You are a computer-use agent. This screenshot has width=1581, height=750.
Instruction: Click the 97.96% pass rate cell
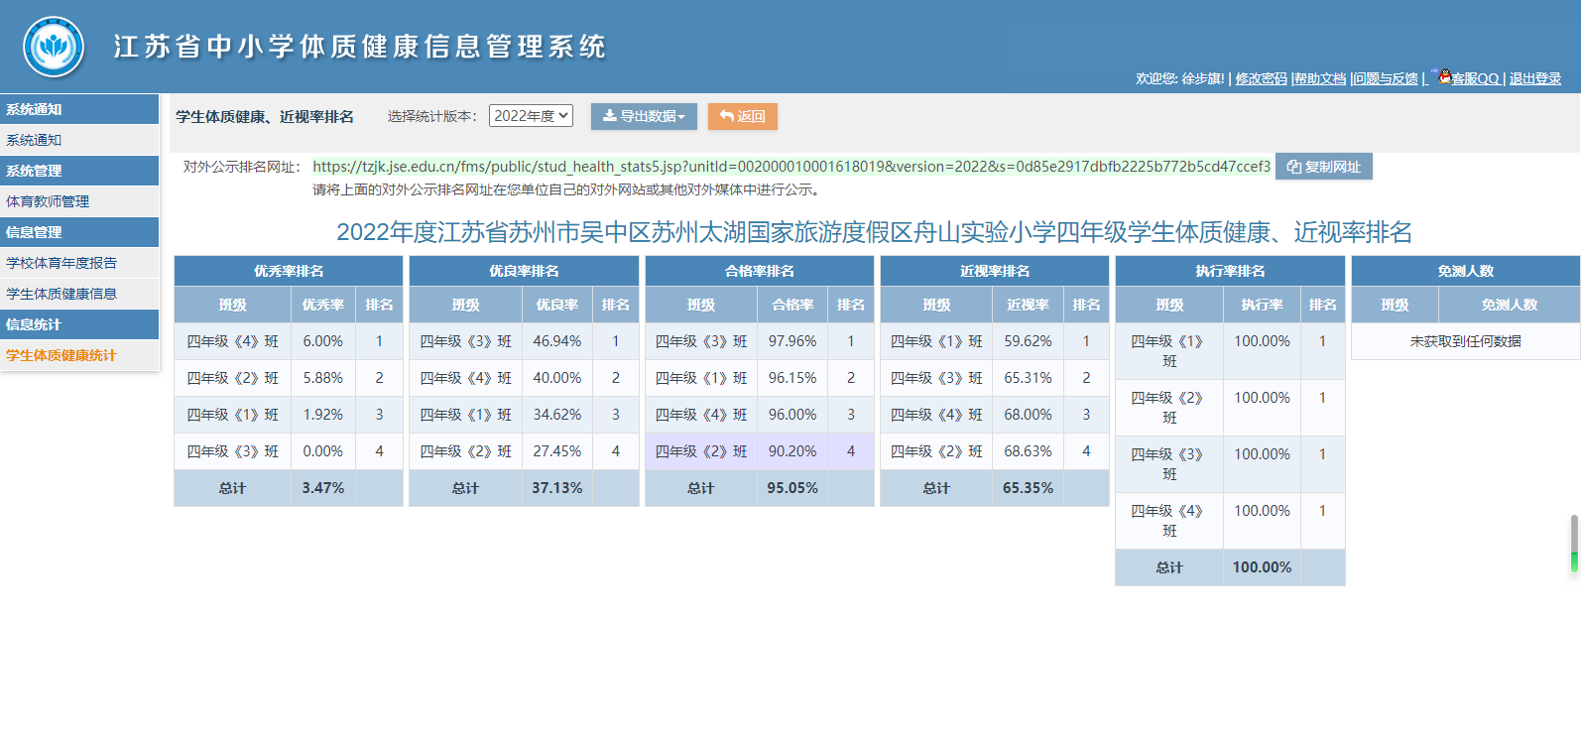(x=792, y=341)
